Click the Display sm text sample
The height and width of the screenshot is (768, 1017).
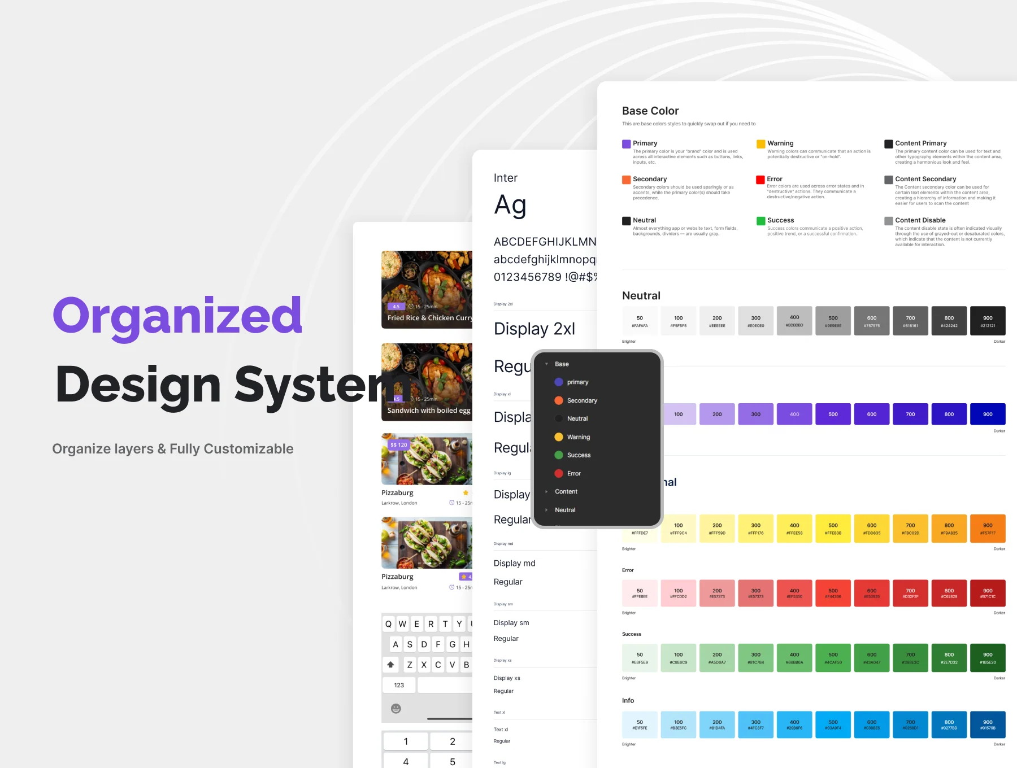[511, 623]
